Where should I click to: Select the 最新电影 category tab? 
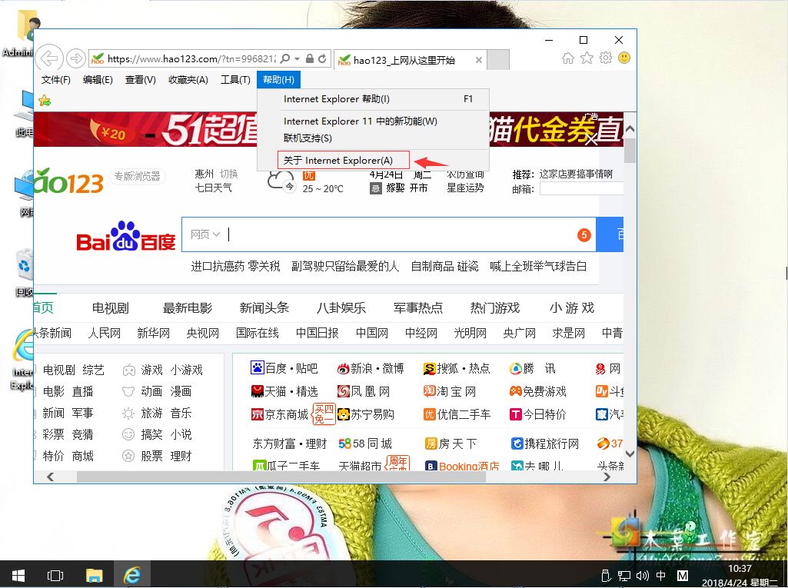[188, 308]
